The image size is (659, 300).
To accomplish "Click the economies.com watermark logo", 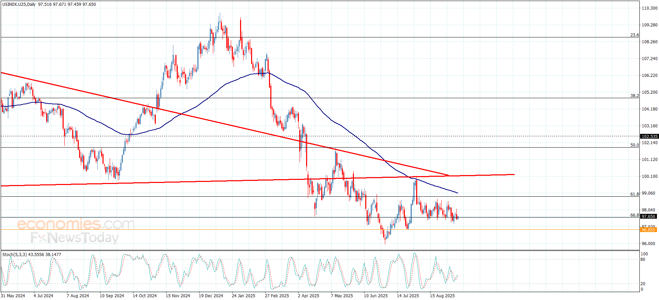I will point(76,224).
